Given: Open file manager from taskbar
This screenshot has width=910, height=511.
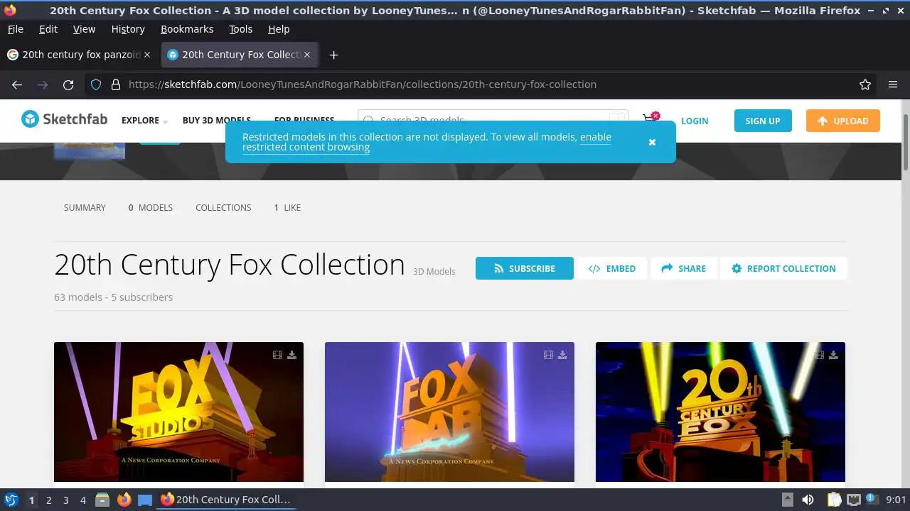Looking at the screenshot, I should [102, 500].
